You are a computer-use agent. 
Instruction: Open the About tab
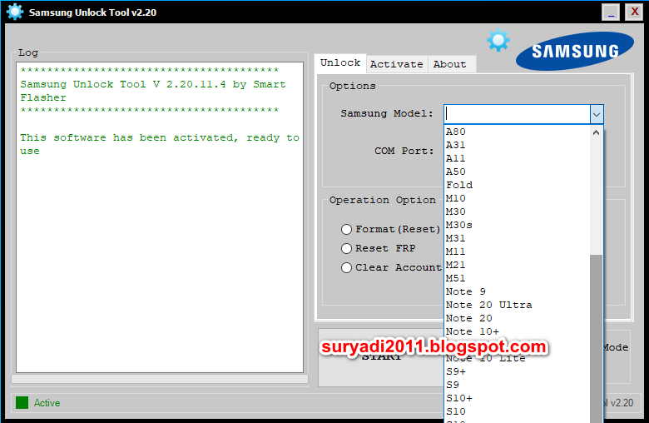[450, 64]
